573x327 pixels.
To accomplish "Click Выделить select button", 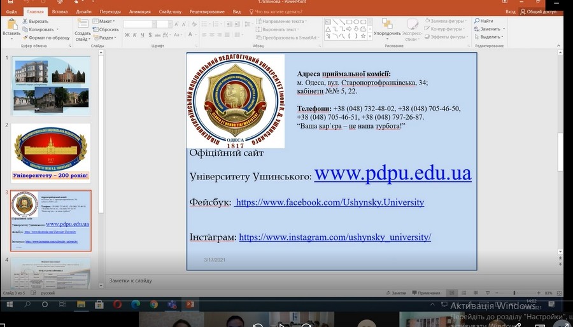I will (488, 37).
